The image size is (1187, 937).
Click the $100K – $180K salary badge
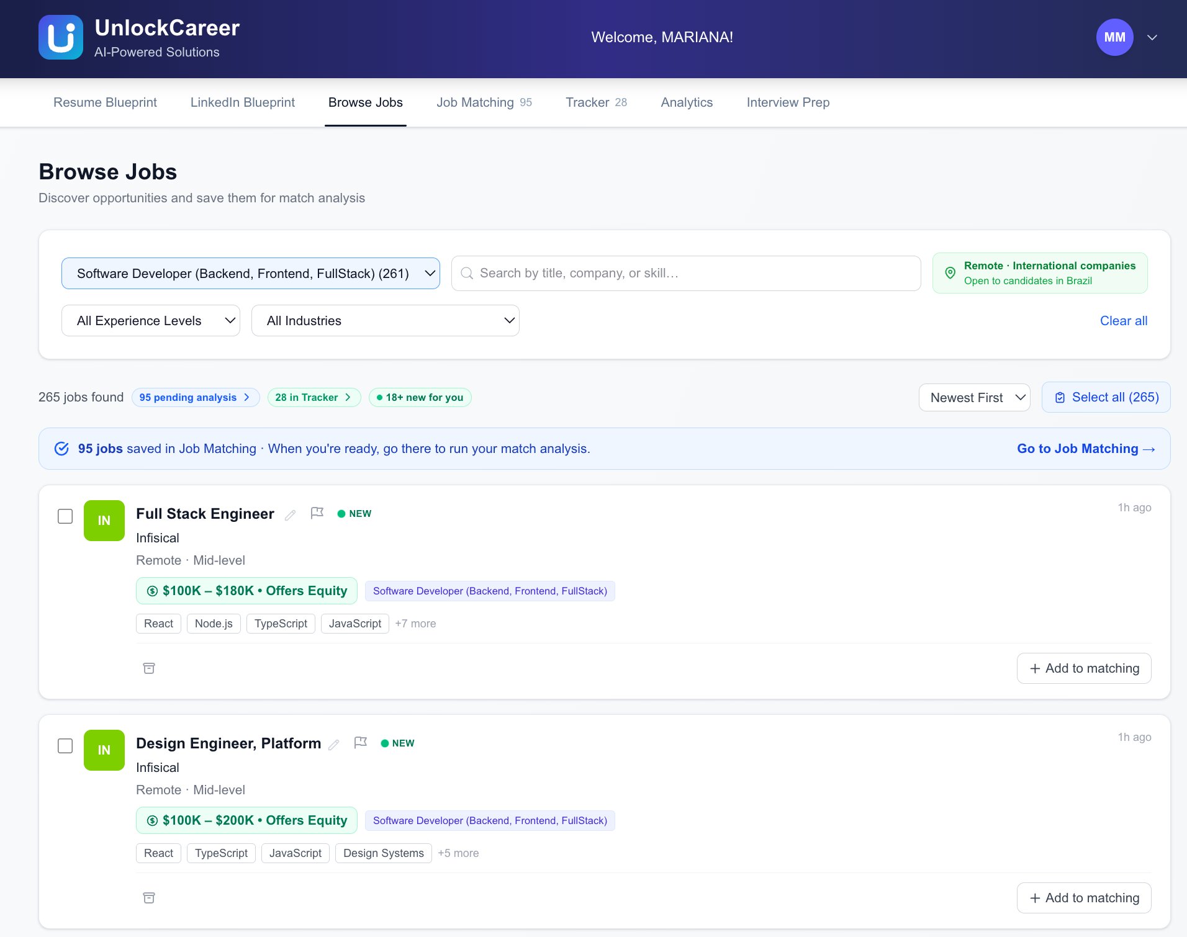tap(246, 591)
